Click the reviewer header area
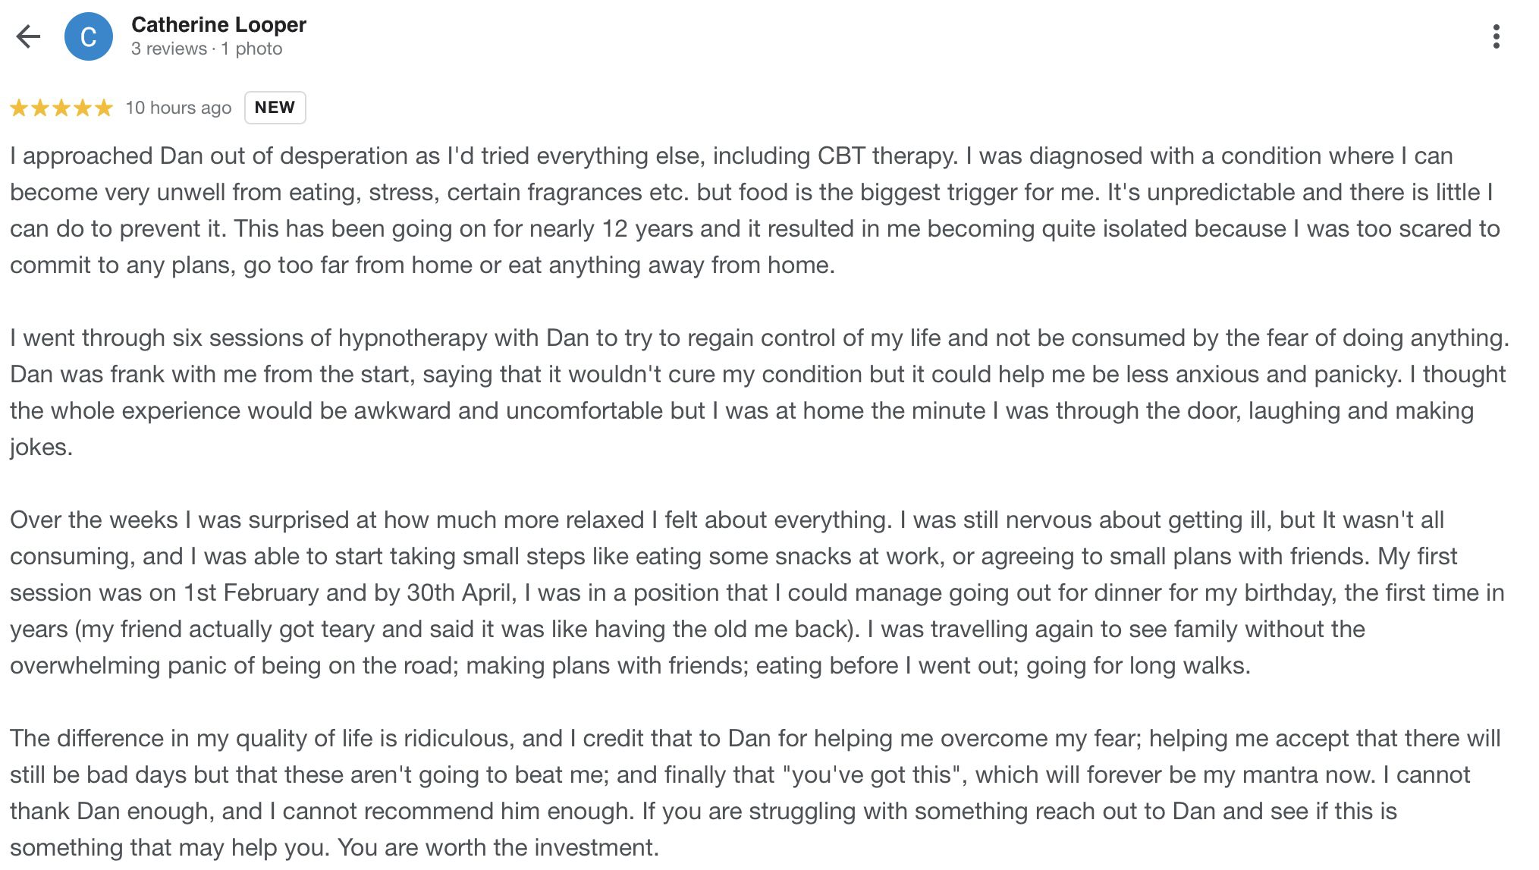Screen dimensions: 1539x870 pos(218,35)
